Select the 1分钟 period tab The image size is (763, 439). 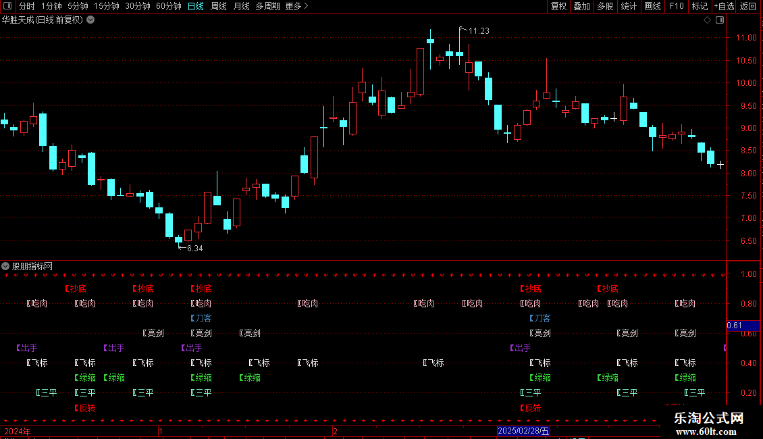pos(51,6)
